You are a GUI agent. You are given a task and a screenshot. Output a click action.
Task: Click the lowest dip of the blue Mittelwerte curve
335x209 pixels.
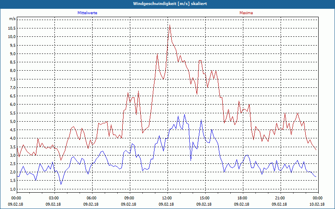[x=61, y=184]
